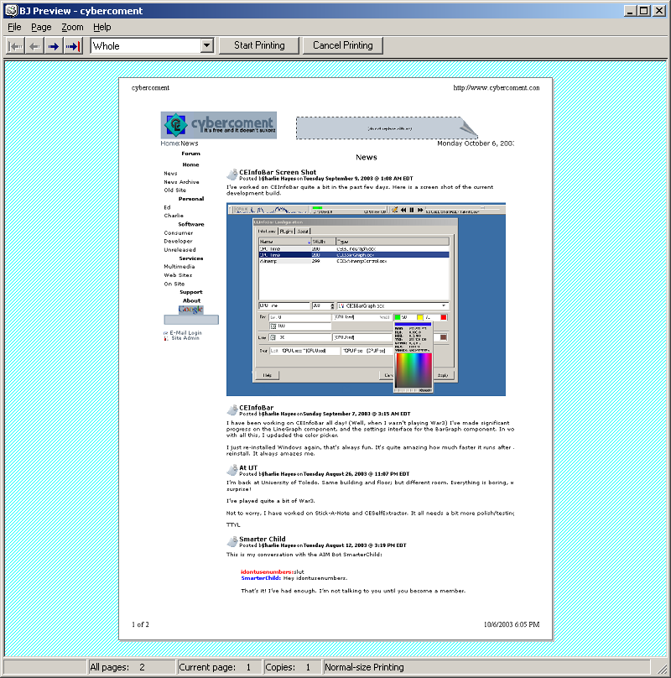Maximize the BJ Preview window
The width and height of the screenshot is (671, 678).
click(x=644, y=10)
